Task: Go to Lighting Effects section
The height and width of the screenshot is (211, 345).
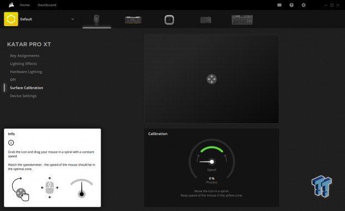Action: click(x=23, y=64)
